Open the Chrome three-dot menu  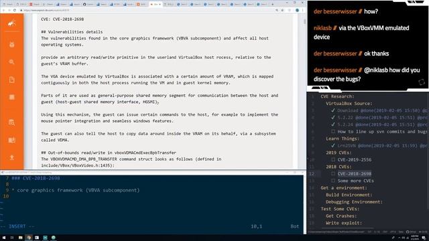(302, 10)
